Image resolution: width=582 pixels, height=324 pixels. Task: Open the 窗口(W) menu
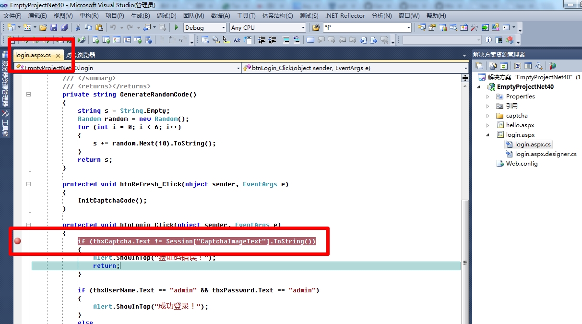coord(409,16)
